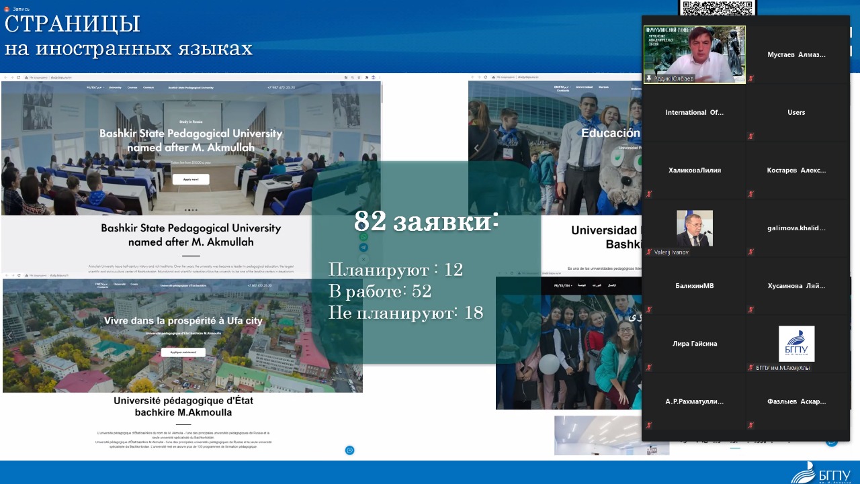Reload the English page browser window
Screen dimensions: 860x484
[18, 78]
